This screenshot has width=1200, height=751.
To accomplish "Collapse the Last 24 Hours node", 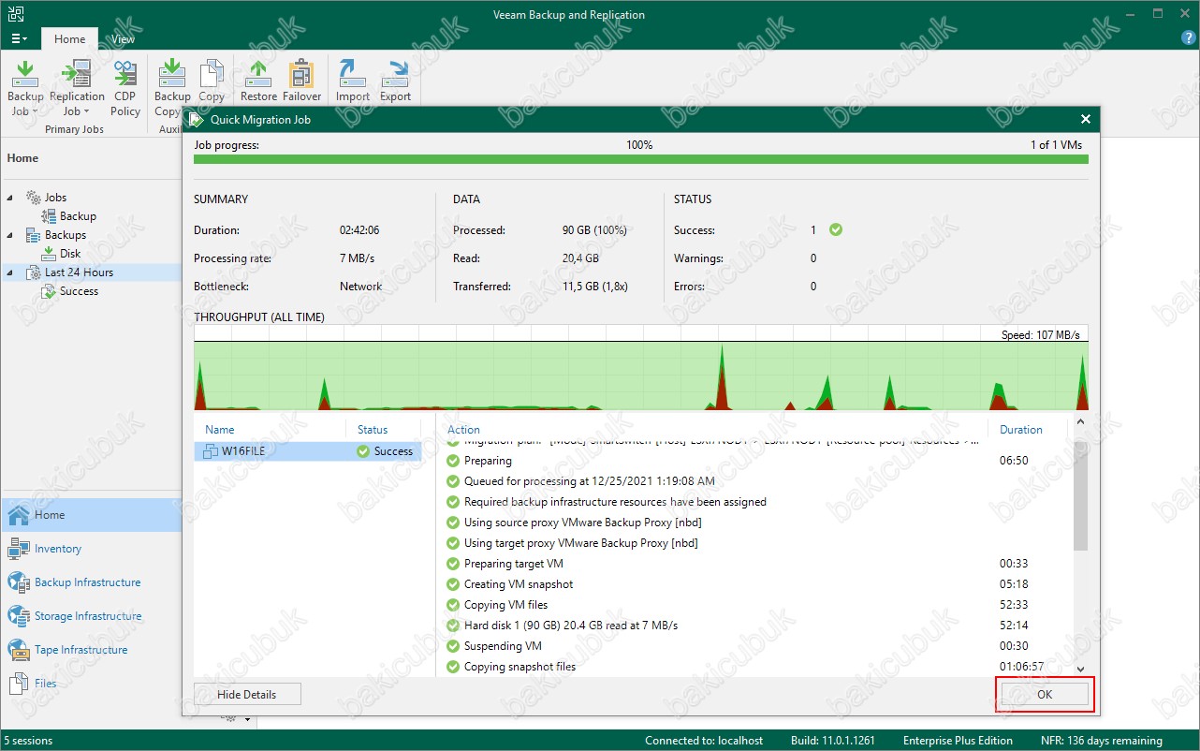I will pos(10,272).
